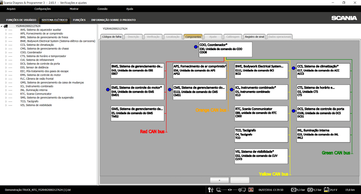361x194 pixels.
Task: Click the blue status dot next to EMS box
Action: click(108, 90)
